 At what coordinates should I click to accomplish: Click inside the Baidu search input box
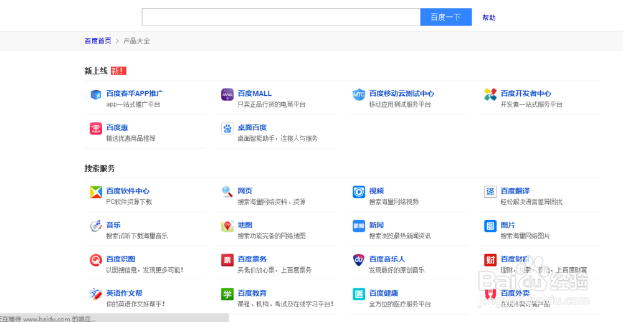point(281,17)
